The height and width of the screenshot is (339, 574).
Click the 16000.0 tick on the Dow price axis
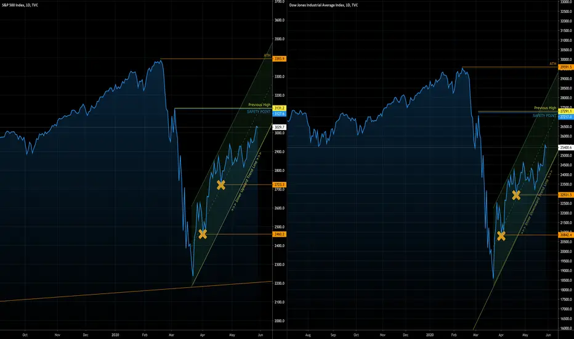(x=566, y=329)
